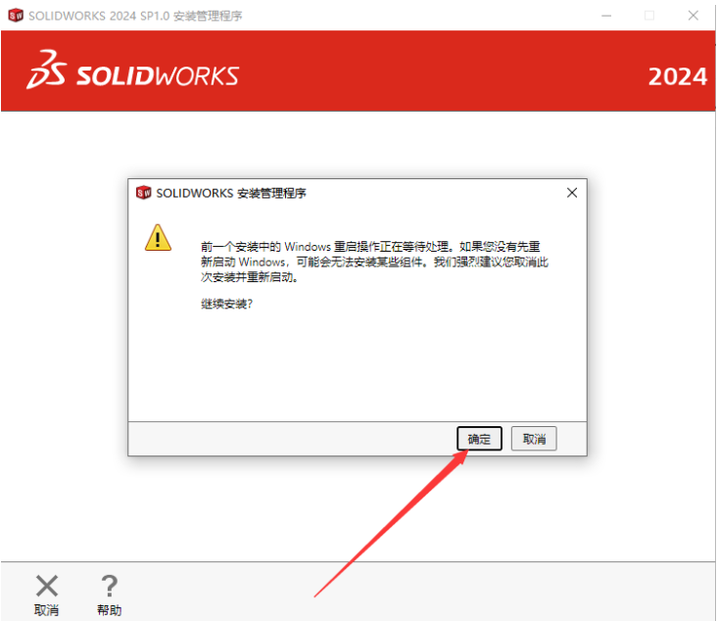The width and height of the screenshot is (717, 621).
Task: Click the 取消 label in the bottom bar
Action: coord(47,610)
